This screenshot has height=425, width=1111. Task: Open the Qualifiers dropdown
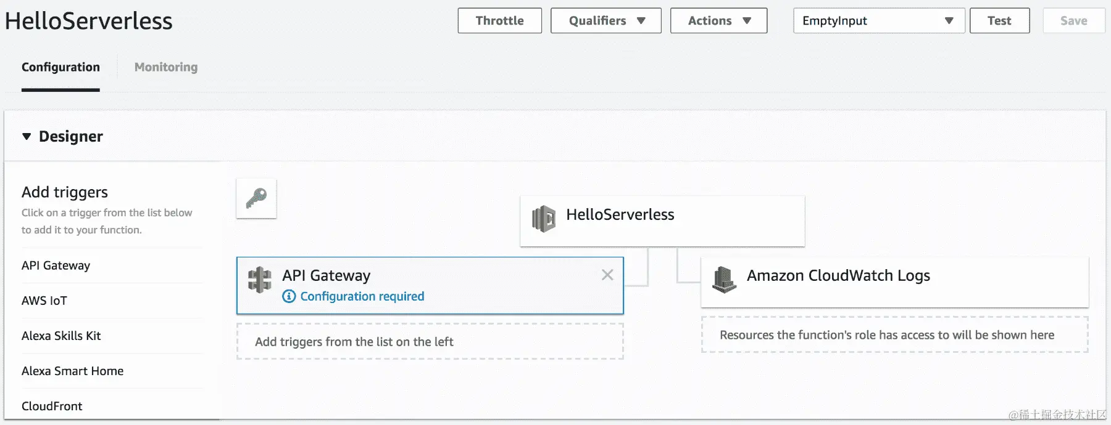point(605,21)
